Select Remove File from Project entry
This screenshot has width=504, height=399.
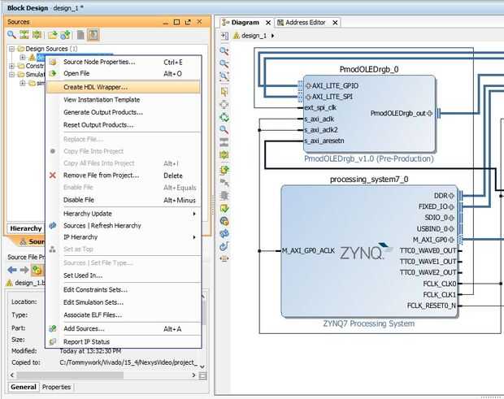point(124,176)
